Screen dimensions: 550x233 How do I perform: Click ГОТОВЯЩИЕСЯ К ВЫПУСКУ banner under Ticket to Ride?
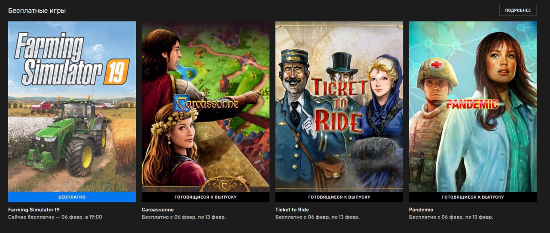[339, 197]
